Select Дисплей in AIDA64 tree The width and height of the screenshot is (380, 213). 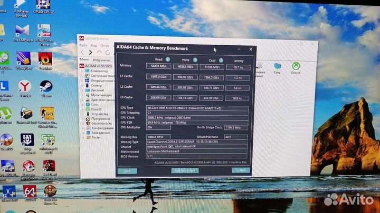95,90
